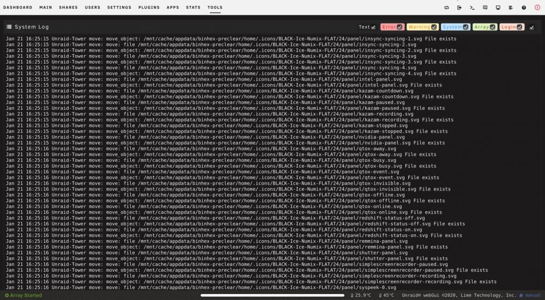
Task: Toggle the Array filter checkbox
Action: 493,27
